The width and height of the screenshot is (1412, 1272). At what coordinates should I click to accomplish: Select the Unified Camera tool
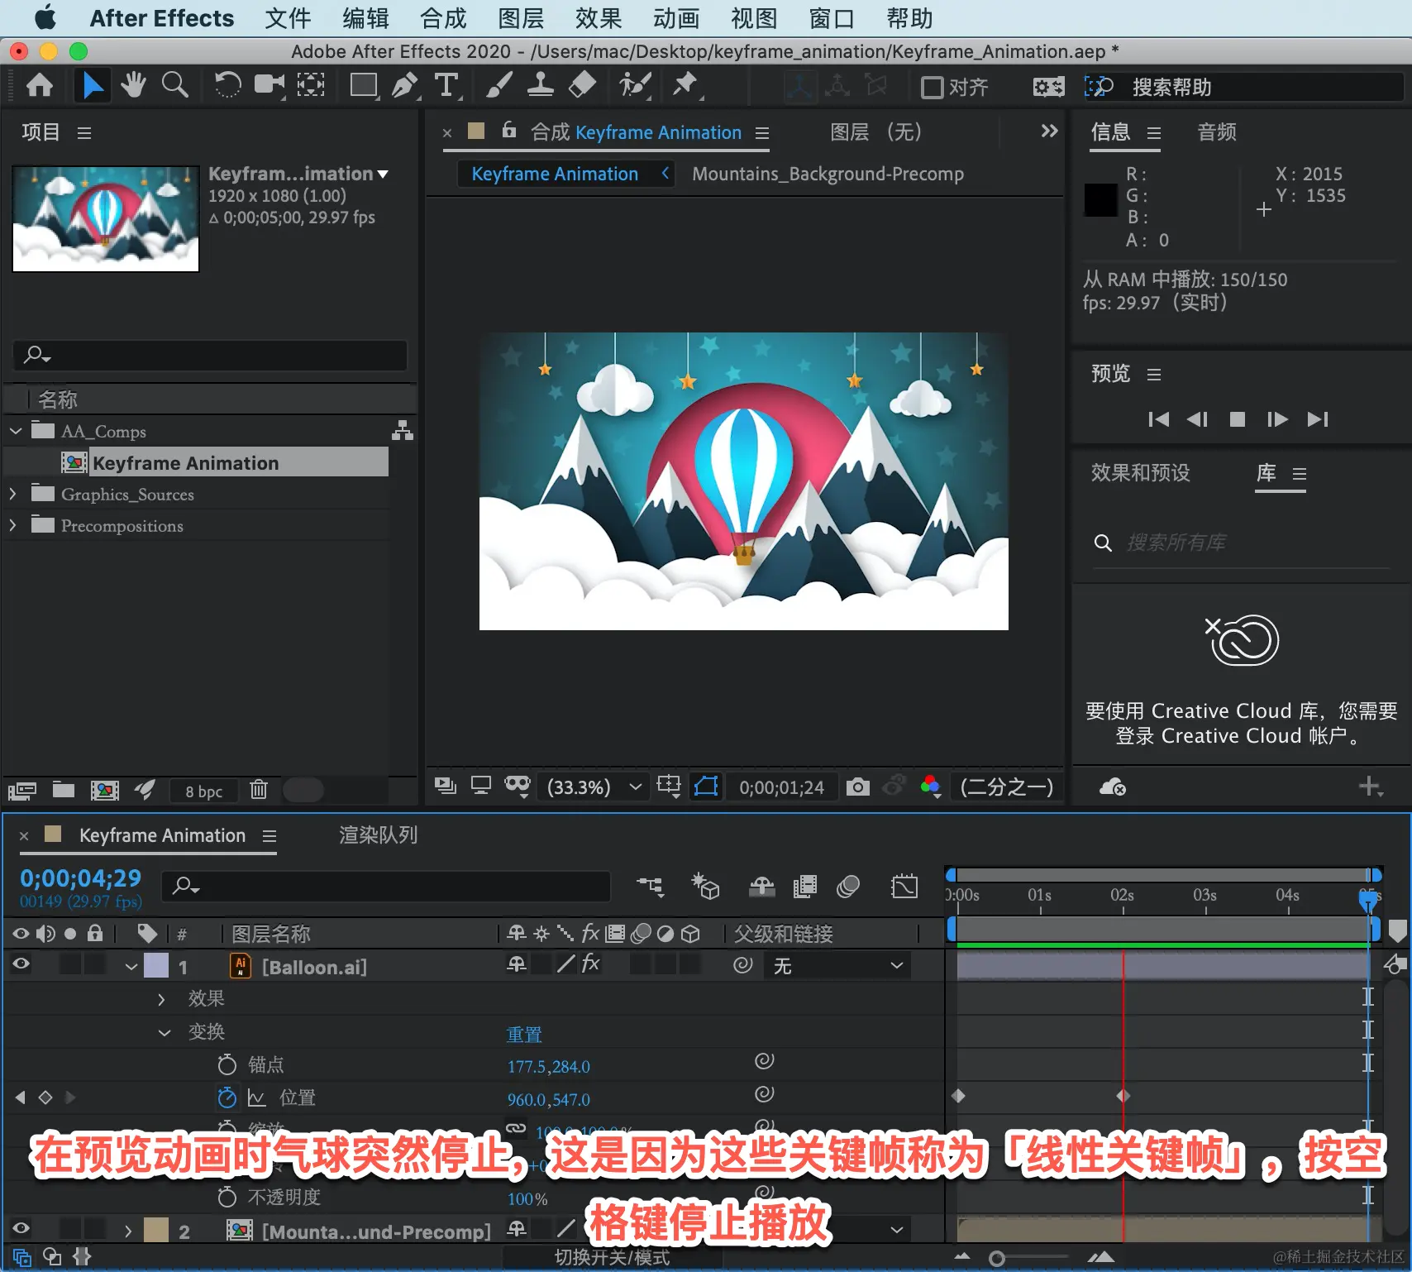tap(269, 85)
